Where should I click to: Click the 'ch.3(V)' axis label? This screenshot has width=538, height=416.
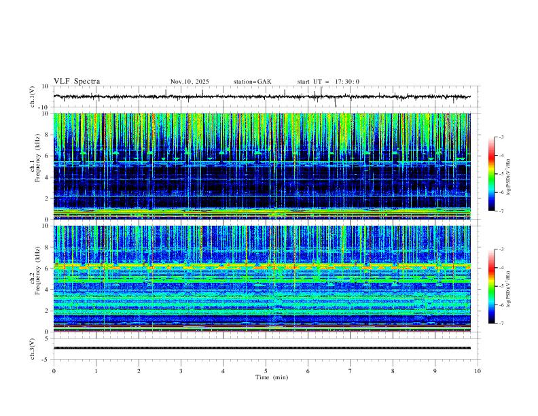click(33, 349)
